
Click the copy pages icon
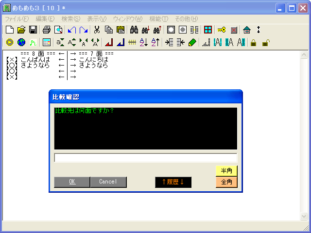pos(108,30)
